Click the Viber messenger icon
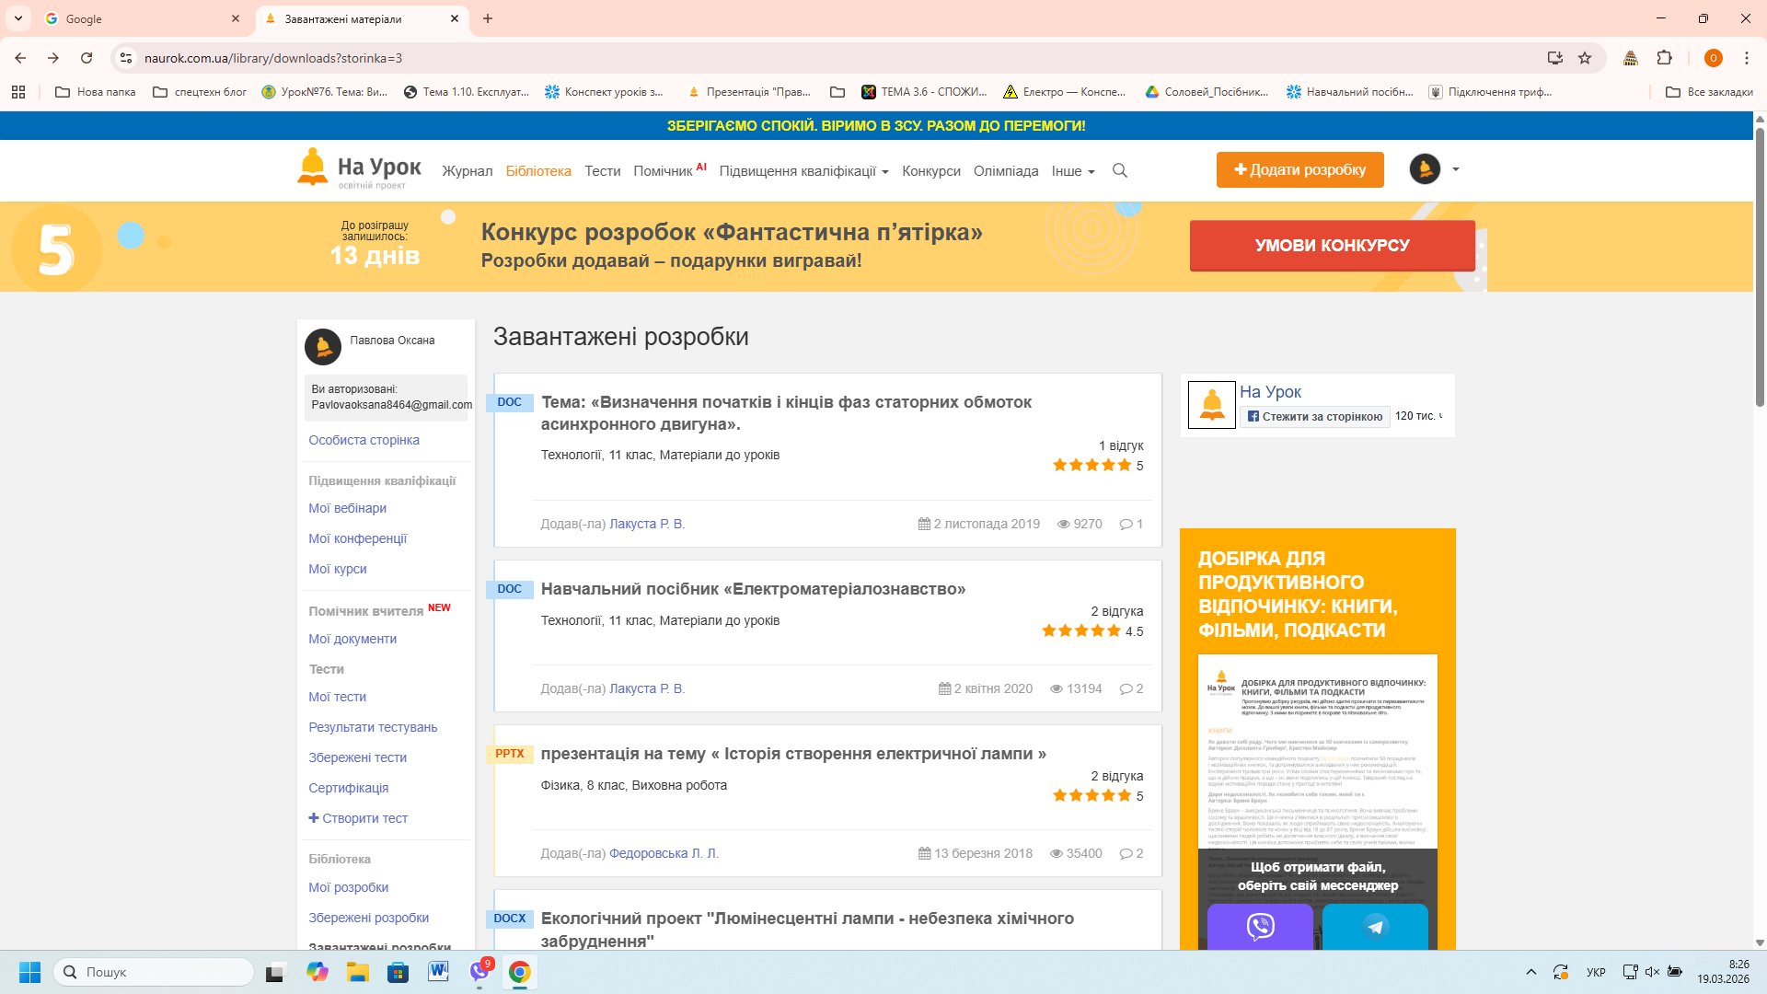The height and width of the screenshot is (994, 1767). pyautogui.click(x=1260, y=926)
